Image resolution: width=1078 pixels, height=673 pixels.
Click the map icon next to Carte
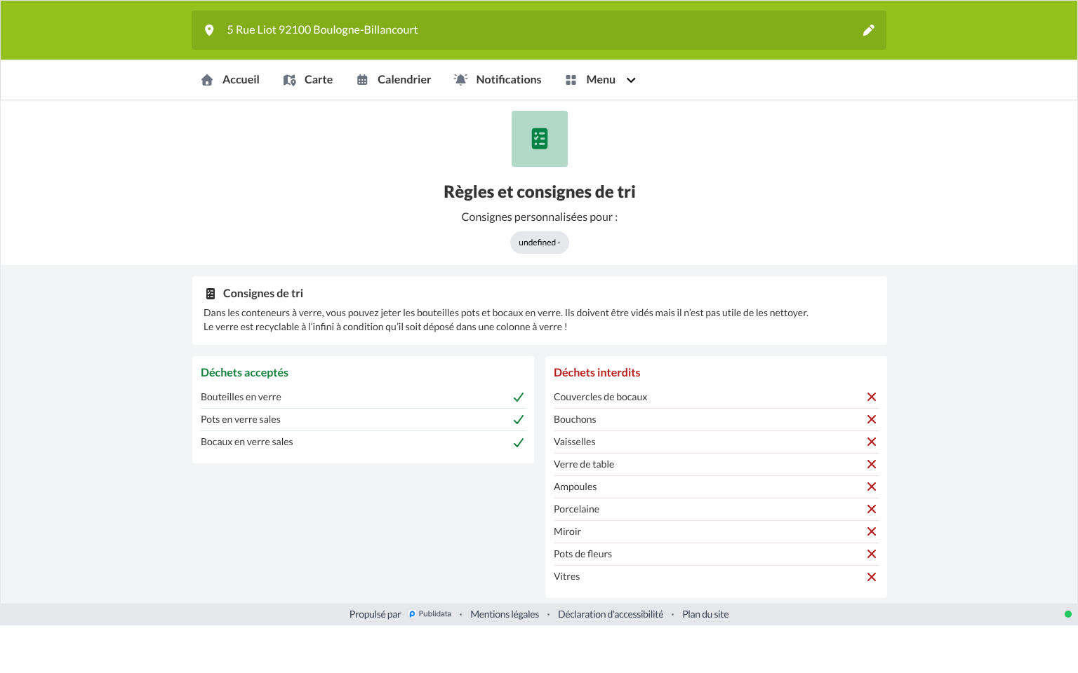(x=289, y=80)
